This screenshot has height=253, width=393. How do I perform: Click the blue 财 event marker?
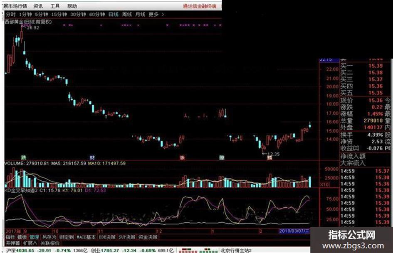(92, 157)
